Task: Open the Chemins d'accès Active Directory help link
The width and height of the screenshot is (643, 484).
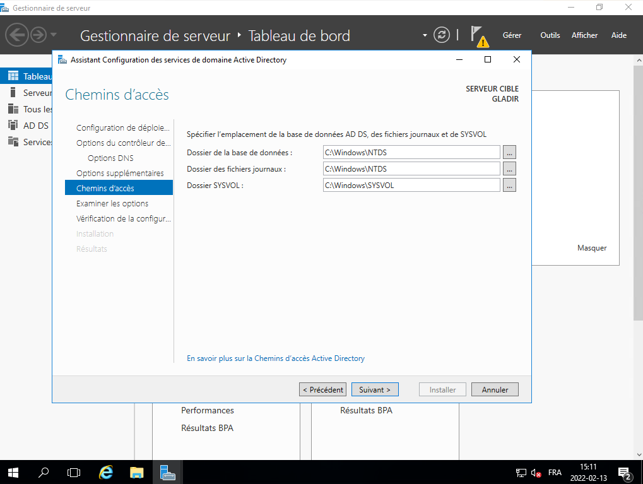Action: (x=276, y=358)
